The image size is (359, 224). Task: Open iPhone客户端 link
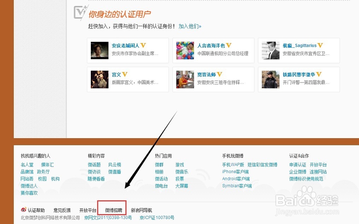[x=236, y=172]
